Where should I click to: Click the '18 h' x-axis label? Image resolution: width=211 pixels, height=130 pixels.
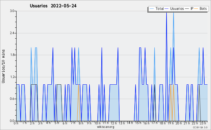tap(162, 123)
